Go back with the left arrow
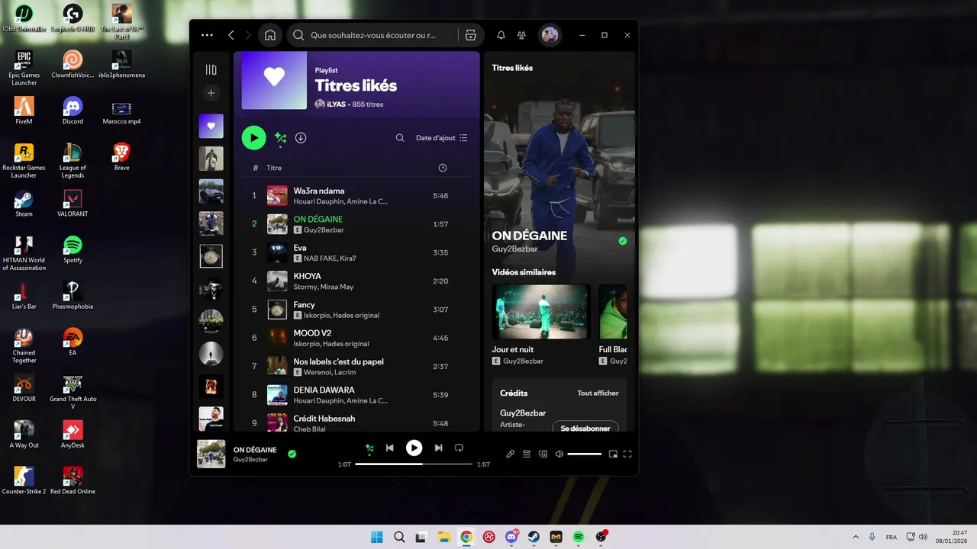 [231, 35]
